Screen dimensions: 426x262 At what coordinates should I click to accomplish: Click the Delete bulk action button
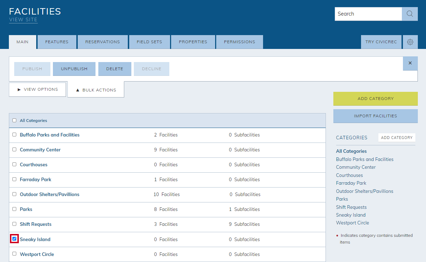click(x=115, y=69)
